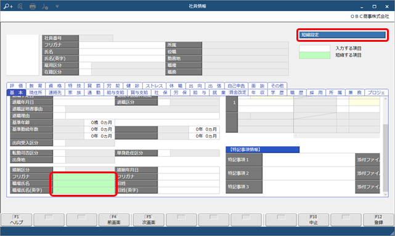Open the title bar dropdown arrow menu
Viewport: 395px width, 236px height.
(x=57, y=6)
